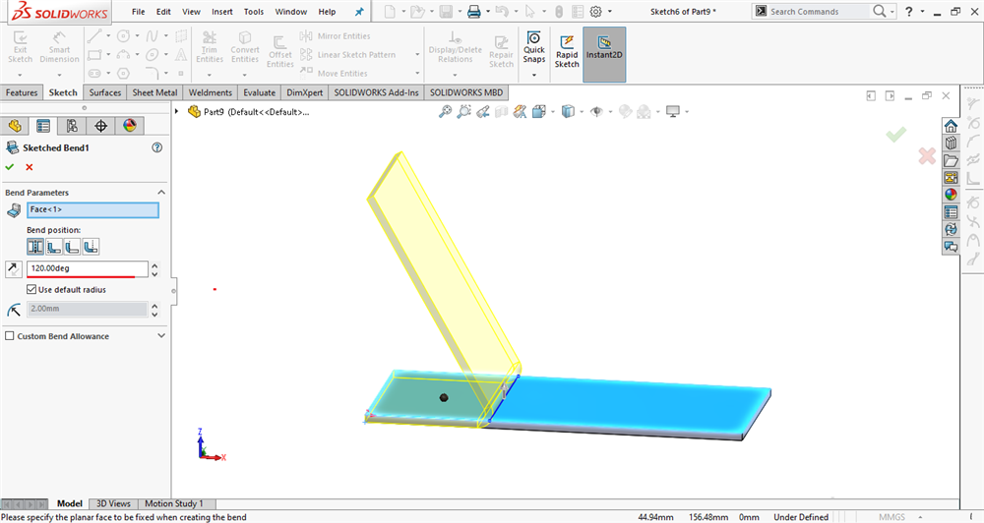Open Display/Delete Relations tool
The width and height of the screenshot is (984, 523).
pos(455,46)
